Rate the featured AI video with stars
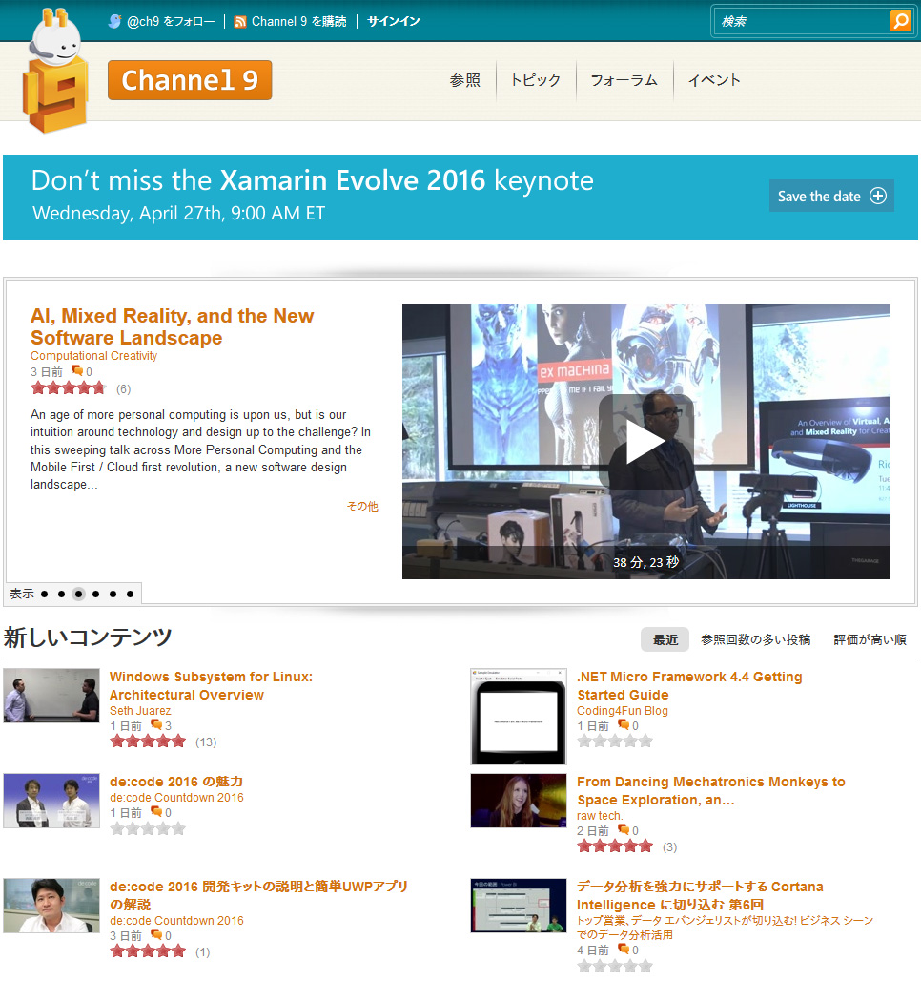Viewport: 921px width, 982px height. (69, 388)
